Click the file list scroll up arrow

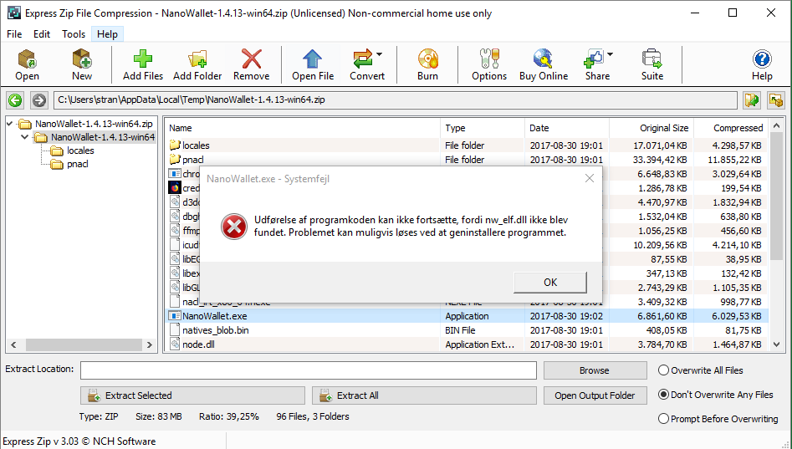tap(777, 125)
